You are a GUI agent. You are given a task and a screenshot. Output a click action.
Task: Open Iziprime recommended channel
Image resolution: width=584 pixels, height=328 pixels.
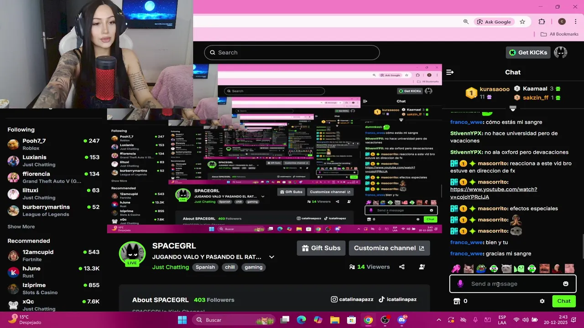(53, 289)
